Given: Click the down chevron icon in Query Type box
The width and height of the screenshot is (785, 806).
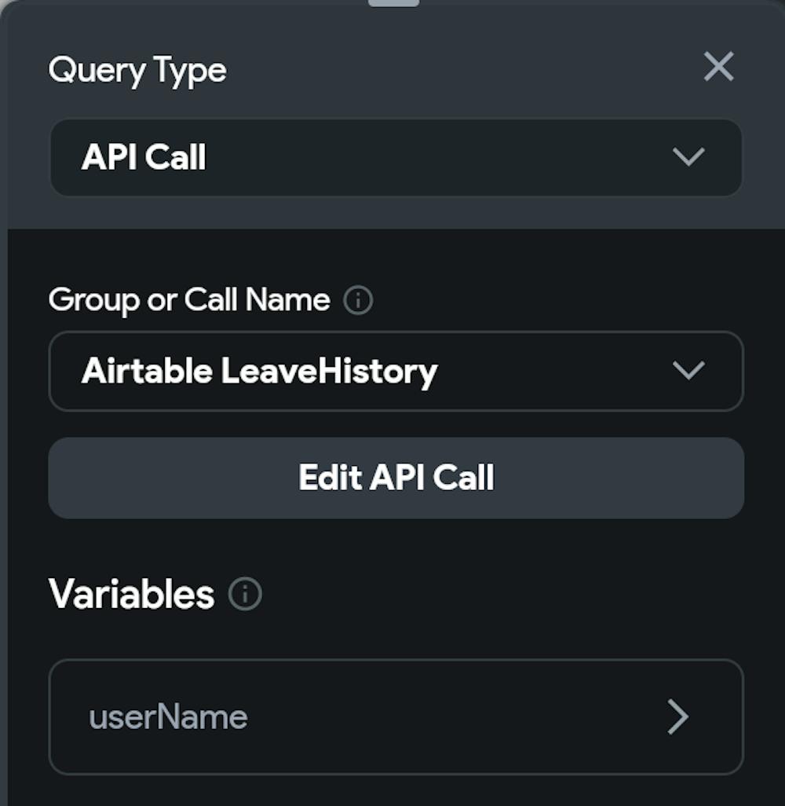Looking at the screenshot, I should (x=688, y=157).
